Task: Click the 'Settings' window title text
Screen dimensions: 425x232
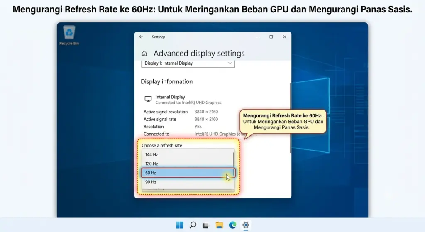Action: tap(159, 37)
